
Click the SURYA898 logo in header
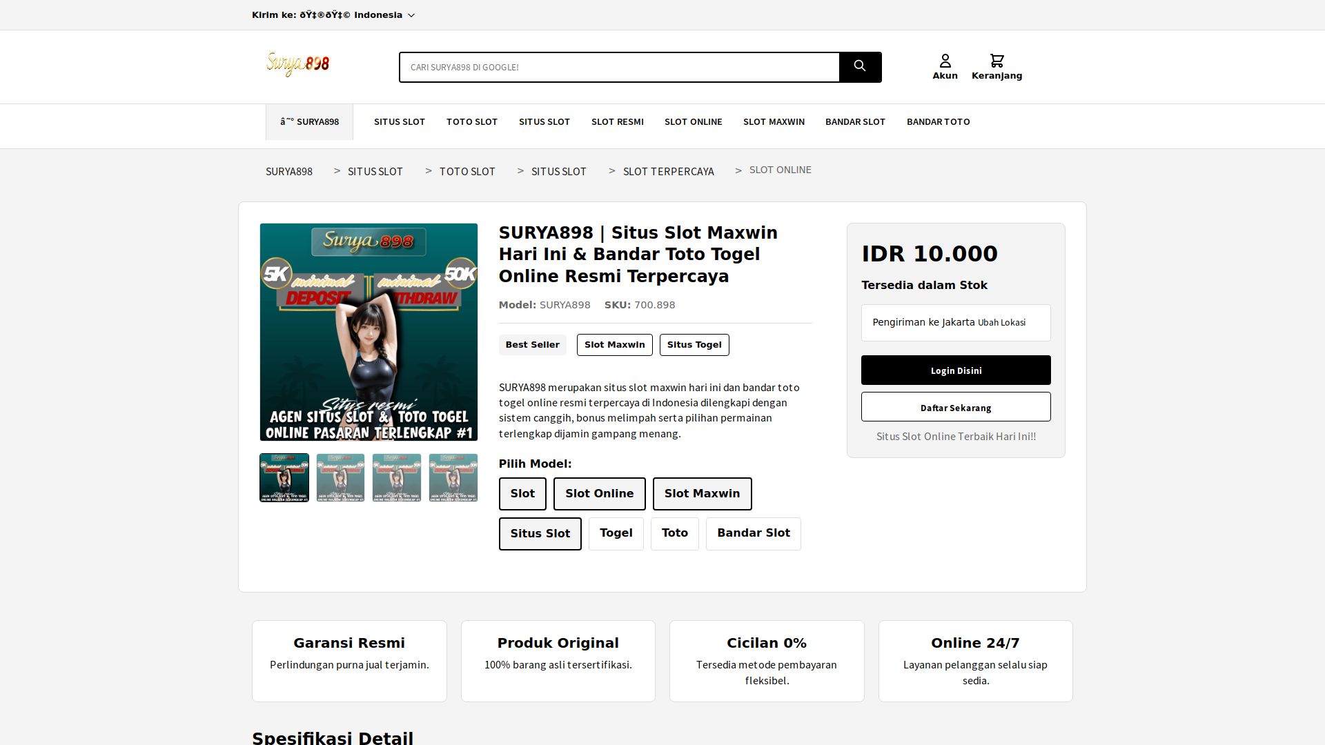[x=297, y=64]
